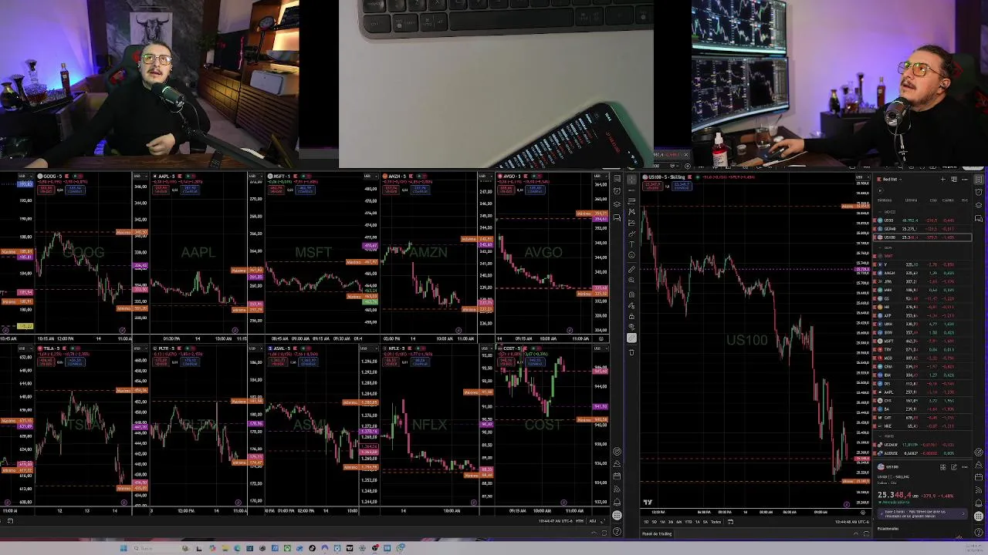This screenshot has height=555, width=988.
Task: Open the forecasting and measurement tools
Action: (631, 223)
